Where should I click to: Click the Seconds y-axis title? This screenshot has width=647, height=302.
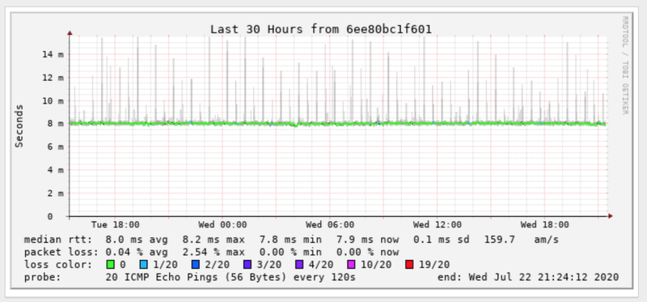(19, 126)
